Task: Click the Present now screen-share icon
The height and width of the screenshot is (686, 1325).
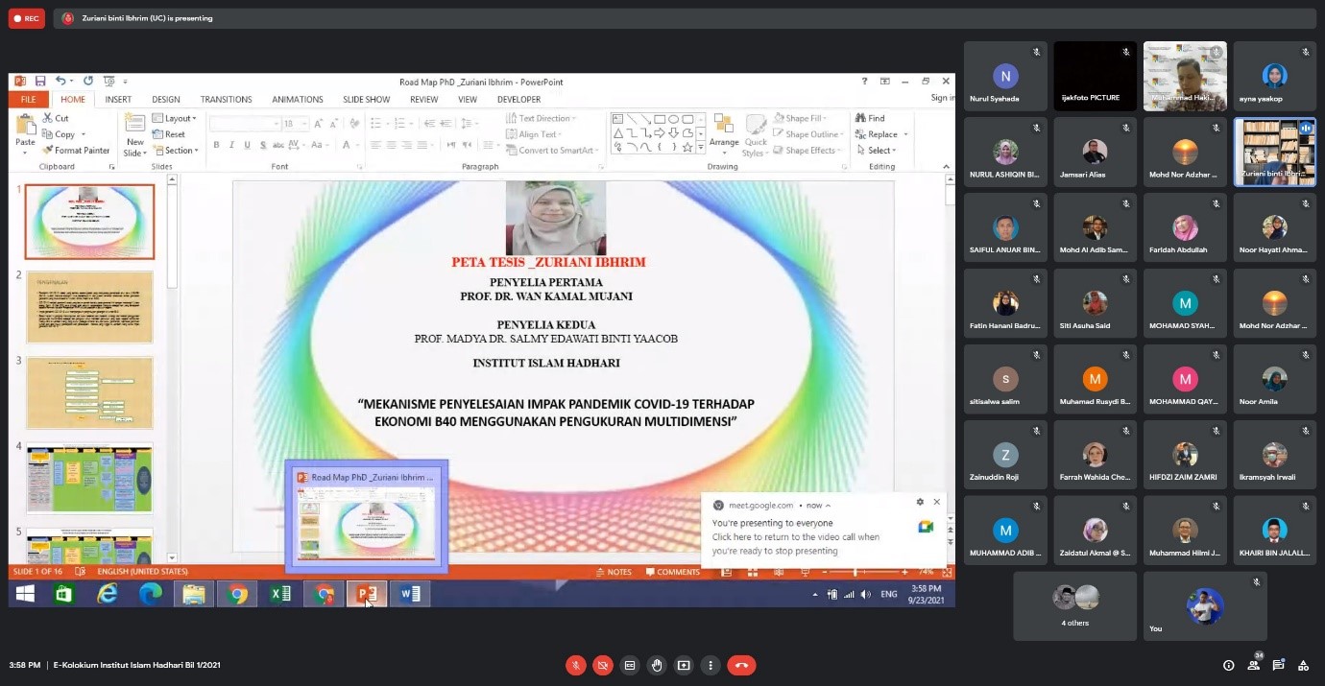Action: click(x=684, y=665)
